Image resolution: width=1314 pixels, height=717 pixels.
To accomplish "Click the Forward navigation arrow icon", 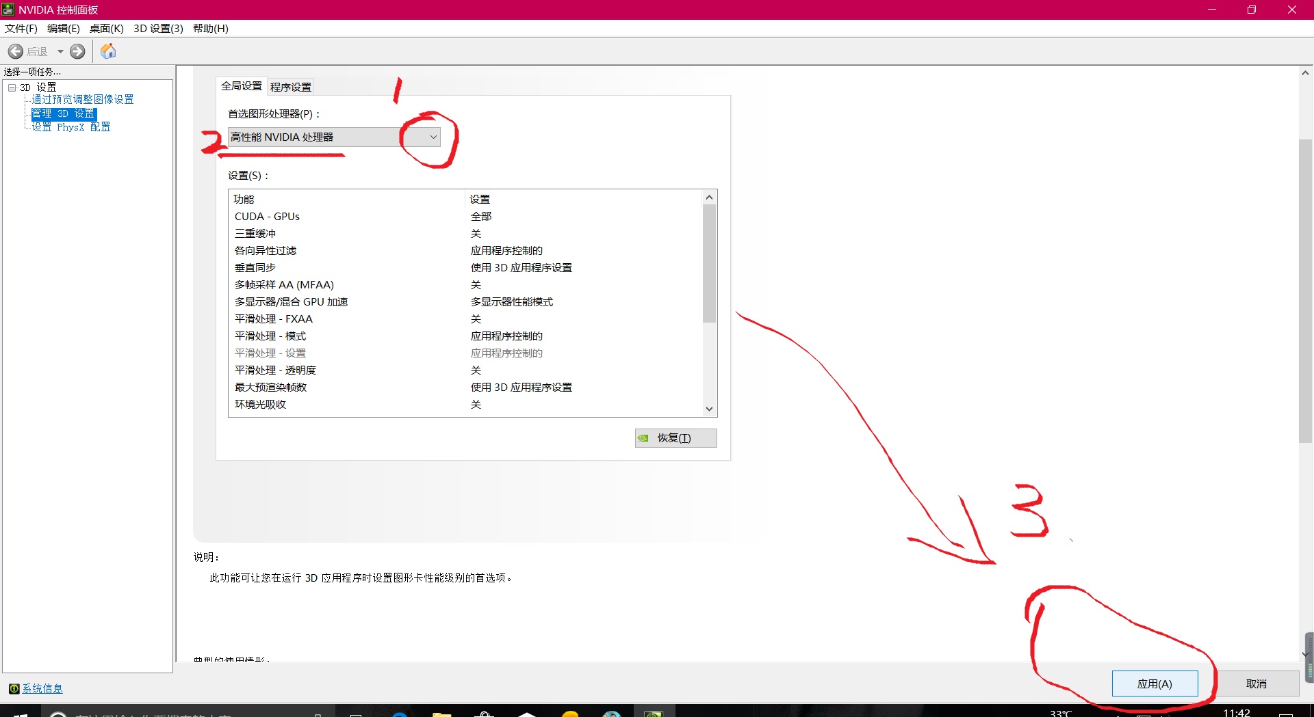I will click(77, 51).
